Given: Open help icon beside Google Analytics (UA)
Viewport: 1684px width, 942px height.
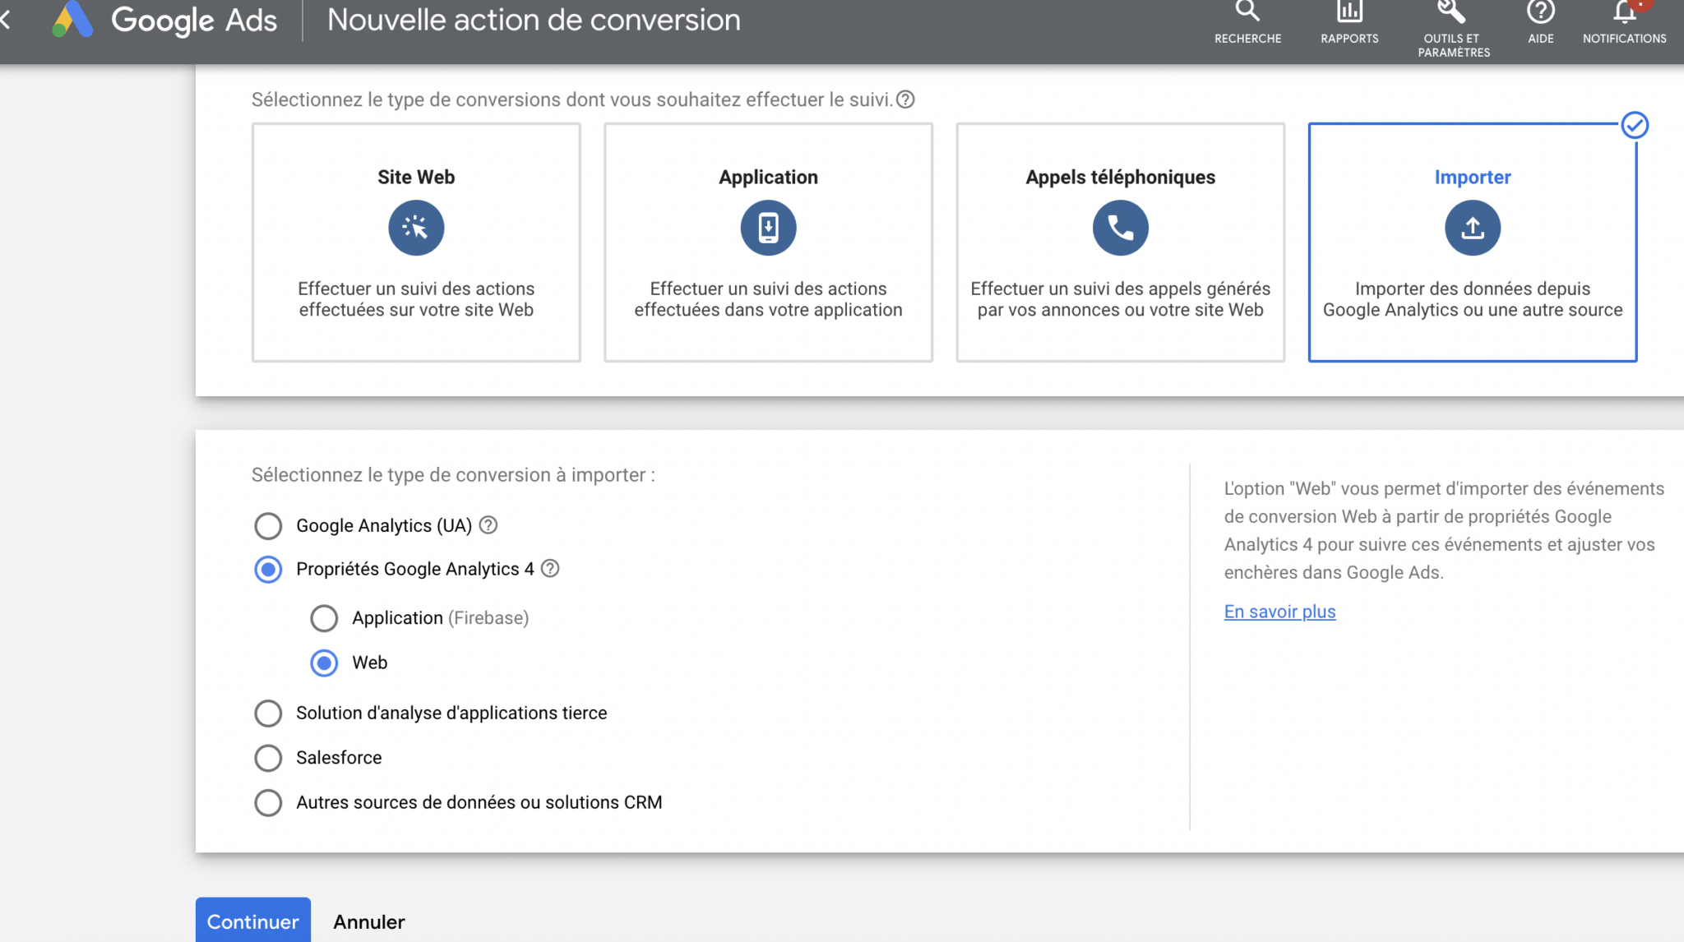Looking at the screenshot, I should pyautogui.click(x=488, y=524).
